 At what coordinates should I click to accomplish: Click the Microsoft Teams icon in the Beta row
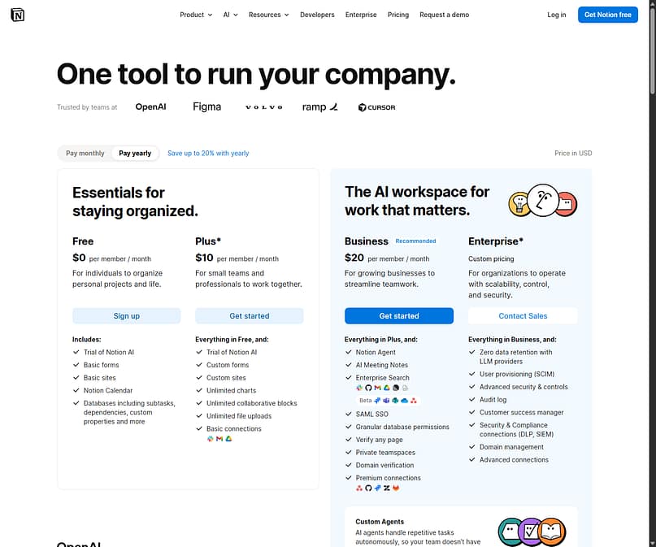coord(386,401)
